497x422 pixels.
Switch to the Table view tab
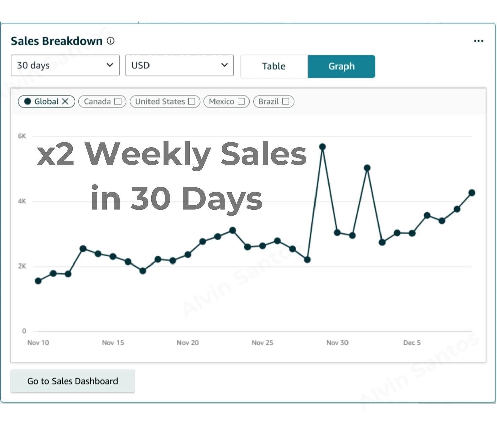[x=274, y=66]
